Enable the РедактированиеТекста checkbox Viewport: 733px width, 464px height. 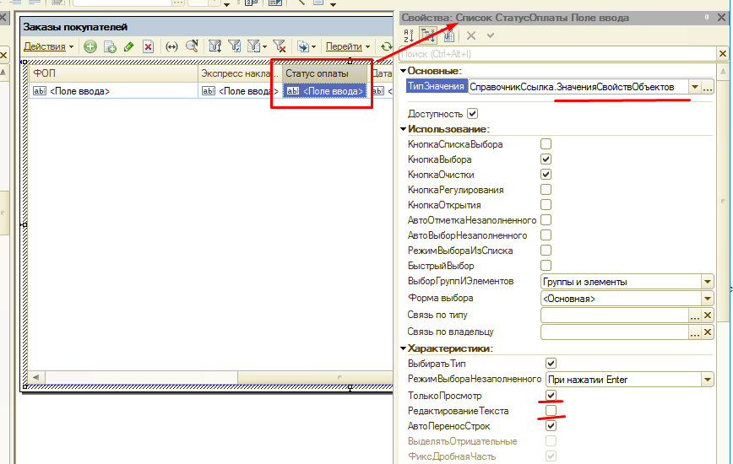coord(551,411)
